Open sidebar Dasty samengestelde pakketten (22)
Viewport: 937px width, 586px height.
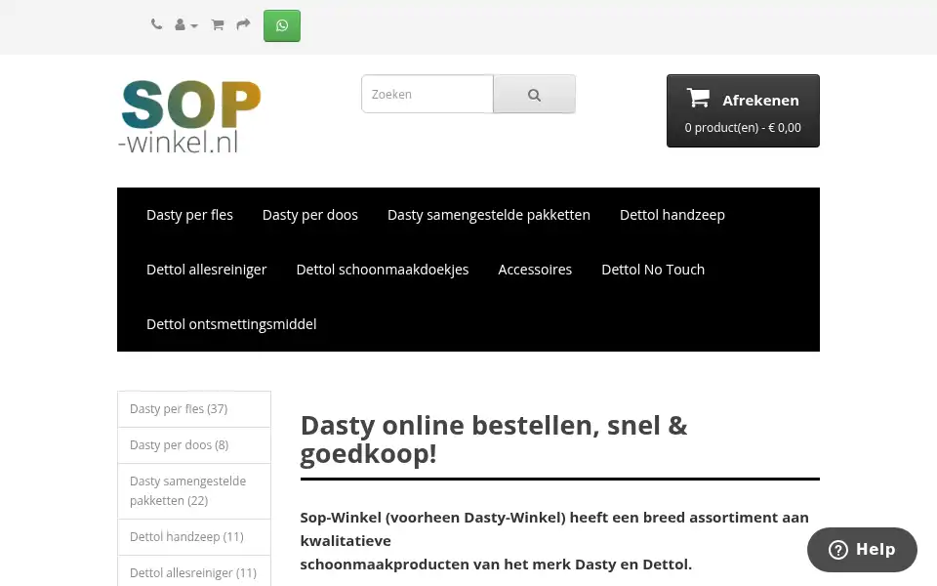pyautogui.click(x=194, y=491)
